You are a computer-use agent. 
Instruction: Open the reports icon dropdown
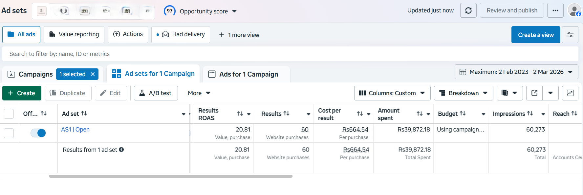[509, 93]
